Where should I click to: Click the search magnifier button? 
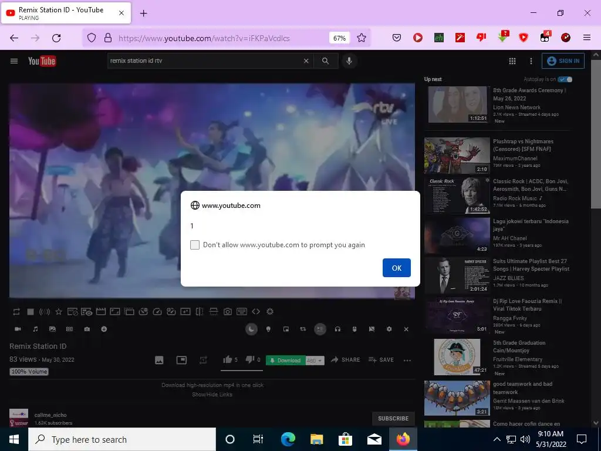[325, 60]
